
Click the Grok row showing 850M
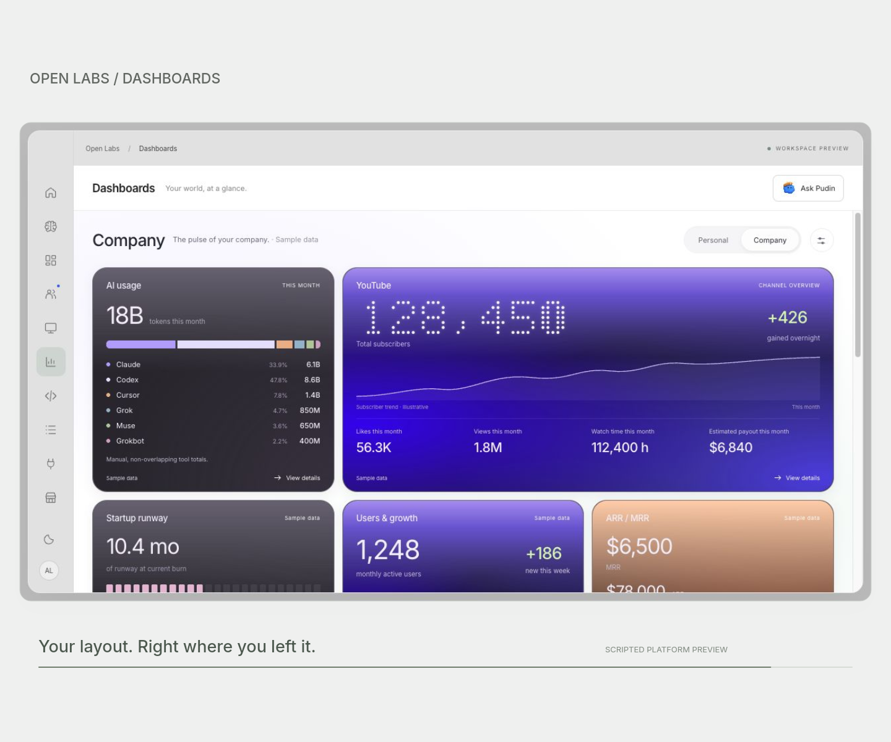213,411
